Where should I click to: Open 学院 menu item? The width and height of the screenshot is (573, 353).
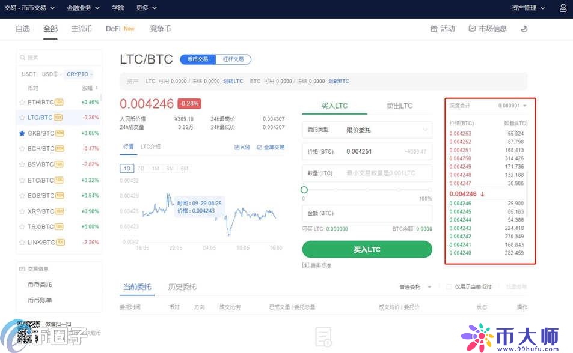click(x=118, y=8)
